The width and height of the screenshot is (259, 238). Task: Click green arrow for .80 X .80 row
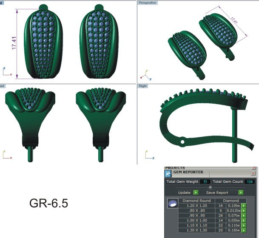pos(244,210)
